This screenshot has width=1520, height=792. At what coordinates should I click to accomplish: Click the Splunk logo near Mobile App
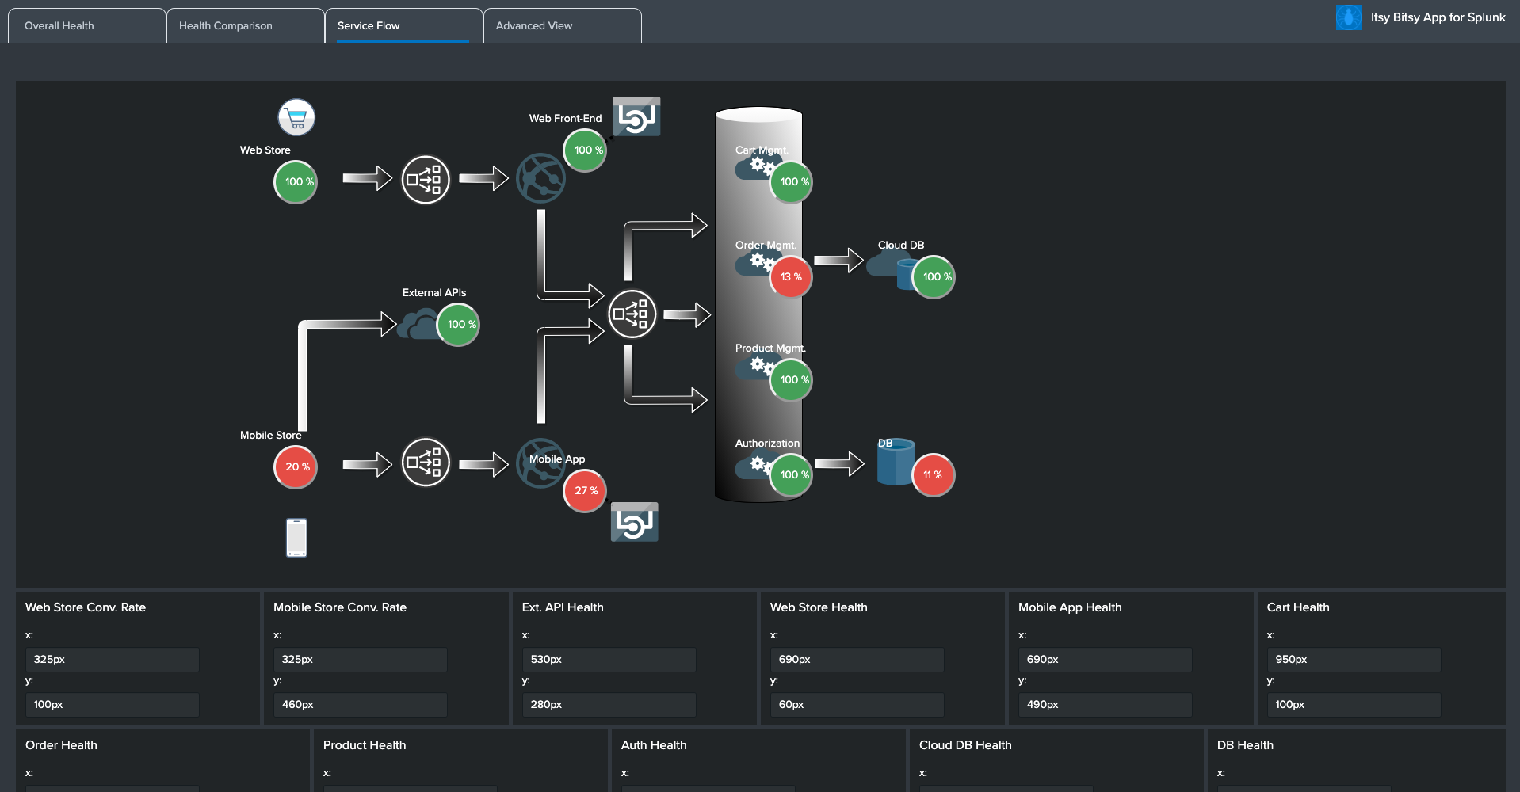coord(635,522)
